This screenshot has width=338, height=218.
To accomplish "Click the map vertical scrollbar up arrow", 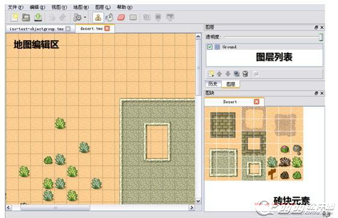I will pos(198,37).
